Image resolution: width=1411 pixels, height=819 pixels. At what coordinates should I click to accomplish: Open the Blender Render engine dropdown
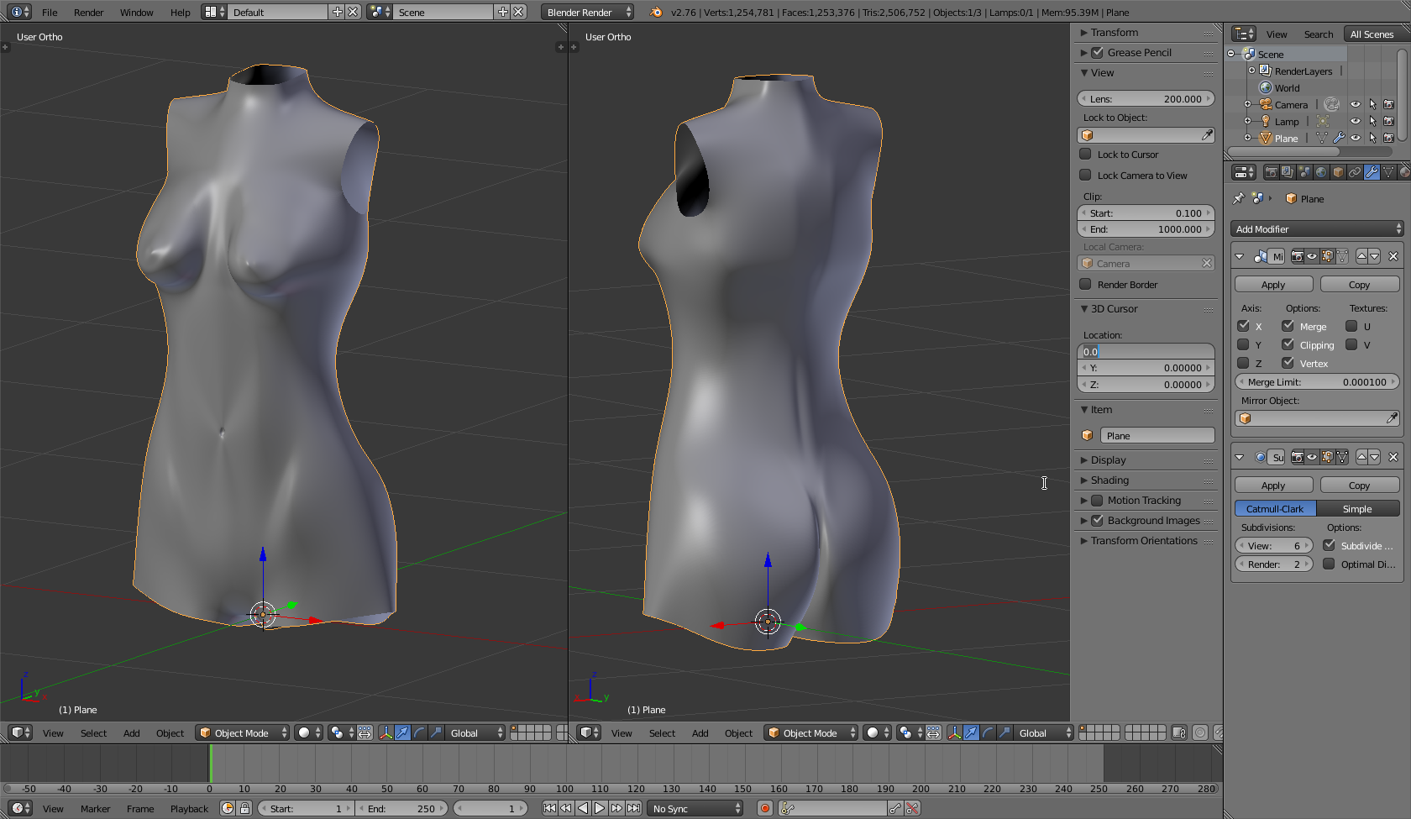[587, 13]
